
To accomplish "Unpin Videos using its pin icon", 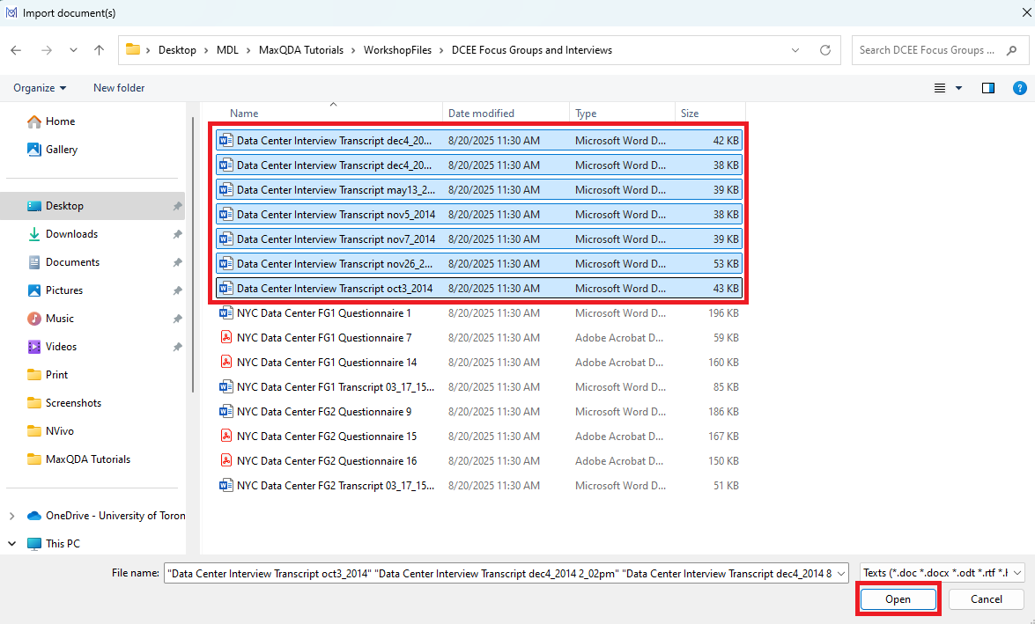I will click(x=177, y=347).
